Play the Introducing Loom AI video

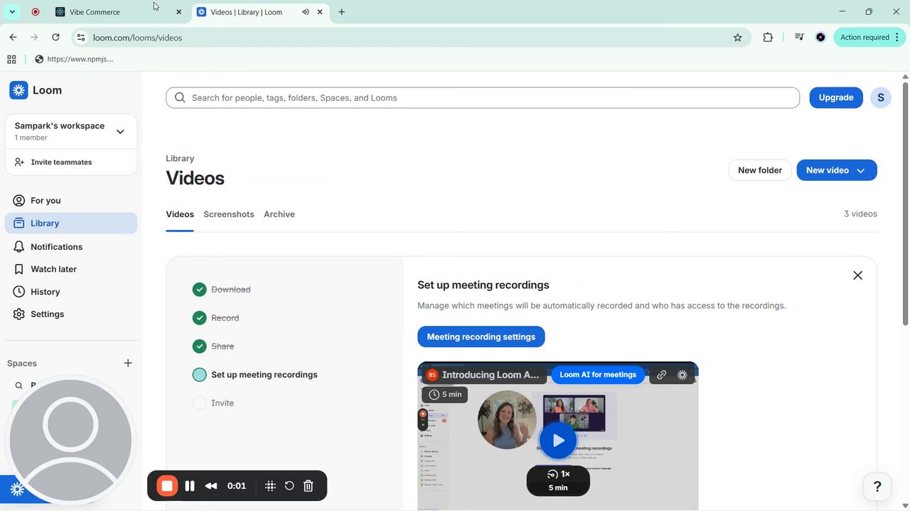(x=558, y=441)
